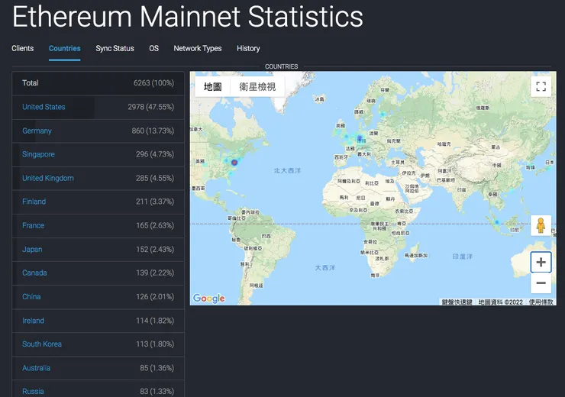This screenshot has width=565, height=397.
Task: Click the Germany country link
Action: (x=37, y=131)
